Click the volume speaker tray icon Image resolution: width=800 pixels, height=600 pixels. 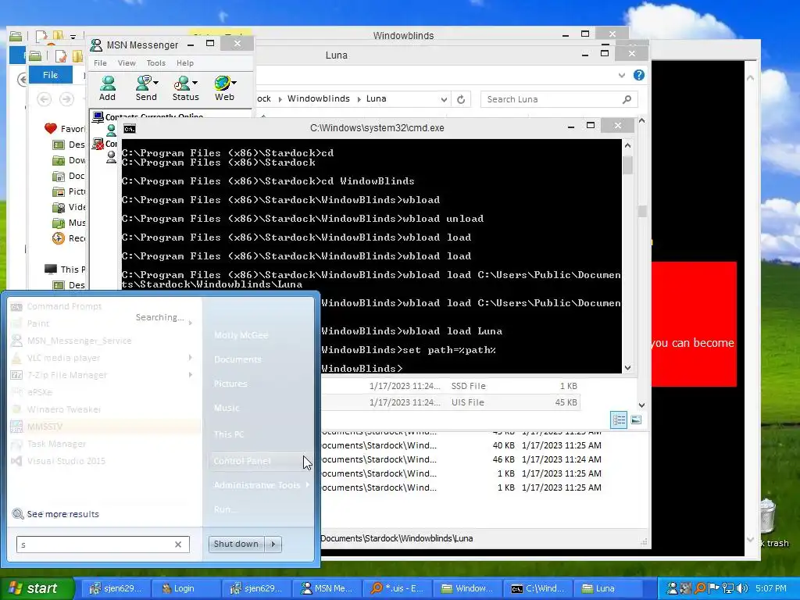pyautogui.click(x=741, y=588)
